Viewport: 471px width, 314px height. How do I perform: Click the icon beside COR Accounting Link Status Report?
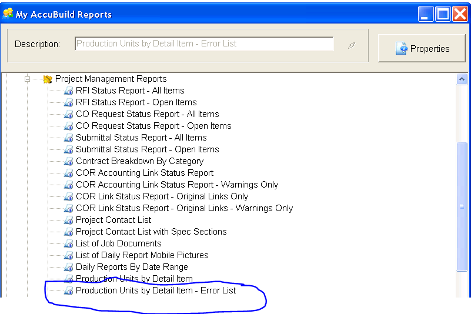pyautogui.click(x=68, y=173)
